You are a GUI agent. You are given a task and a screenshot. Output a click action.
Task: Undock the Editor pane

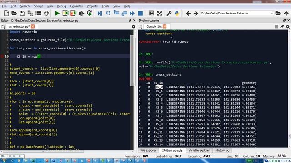(130, 20)
